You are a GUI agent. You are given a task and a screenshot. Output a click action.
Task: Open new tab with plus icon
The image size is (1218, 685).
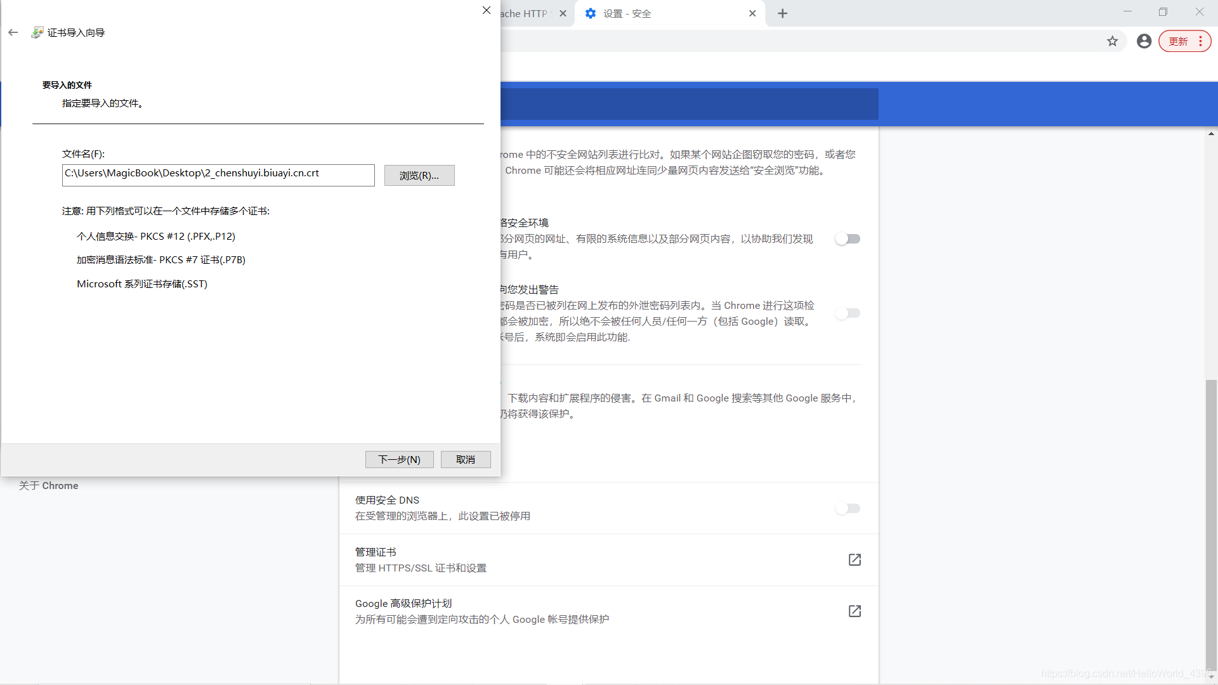pos(782,13)
